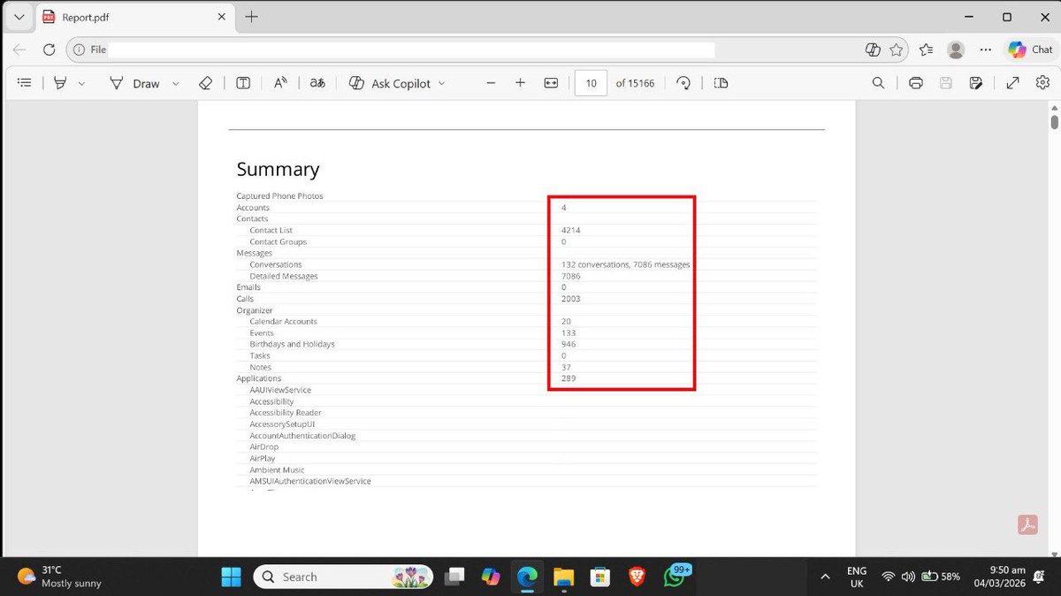
Task: Open WhatsApp from the taskbar
Action: [x=676, y=577]
